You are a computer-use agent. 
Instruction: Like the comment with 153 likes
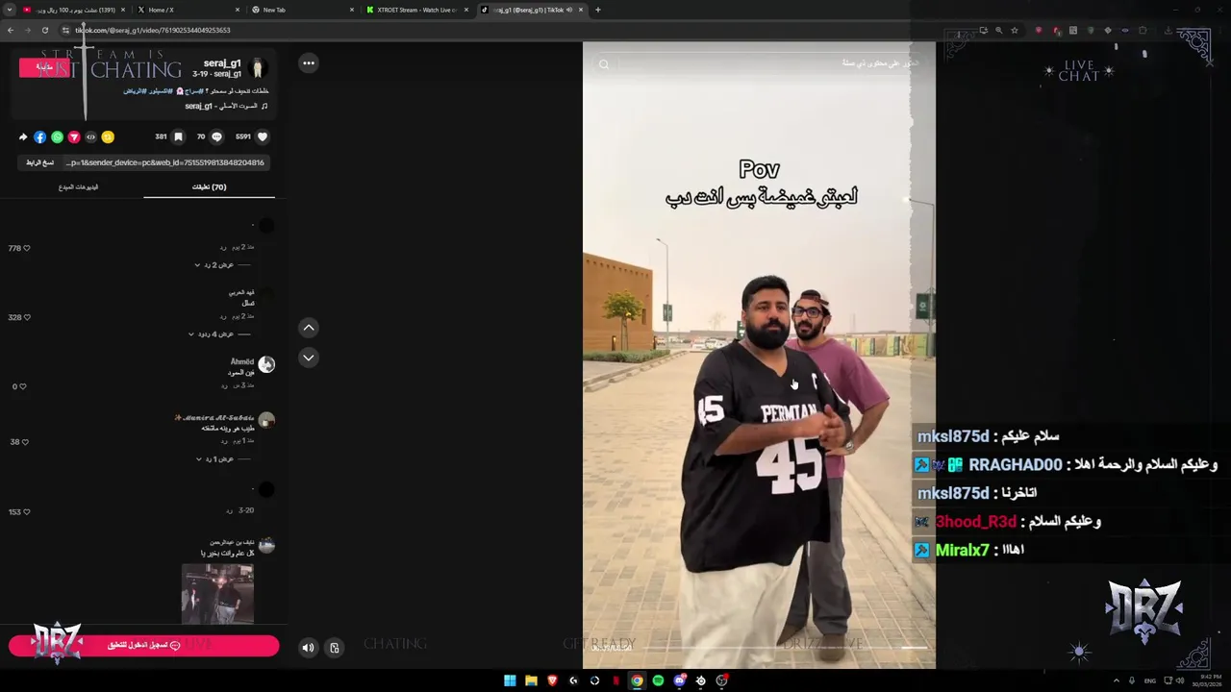click(26, 512)
